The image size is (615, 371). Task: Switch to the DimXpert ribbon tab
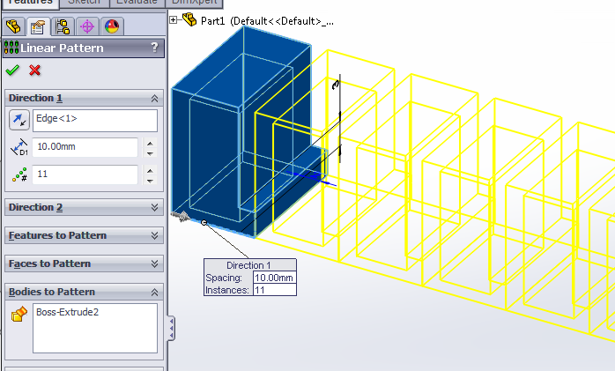click(194, 4)
